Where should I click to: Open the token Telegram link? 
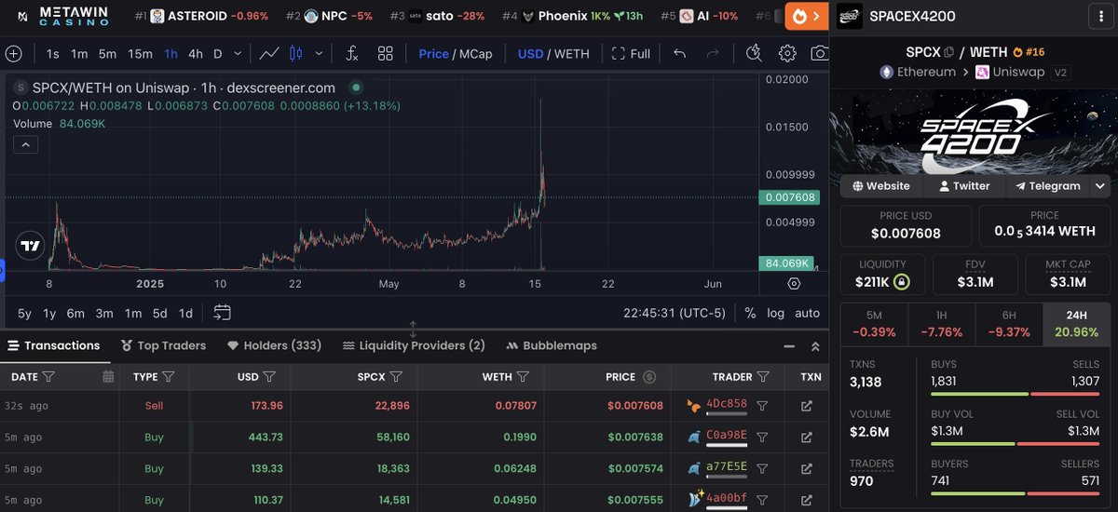coord(1047,186)
